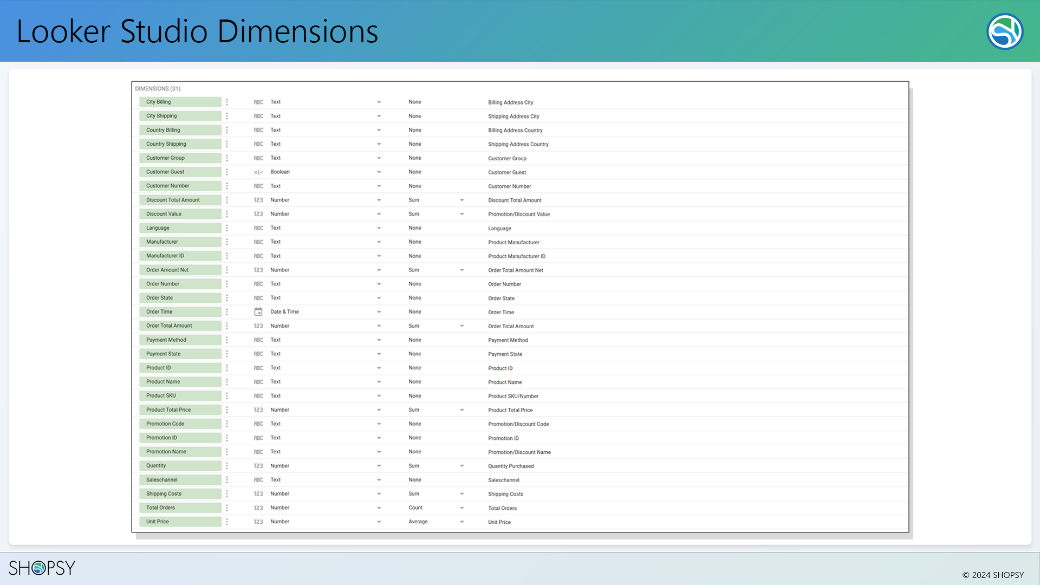Viewport: 1040px width, 585px height.
Task: Click the Boolean type icon for Customer Guest
Action: click(x=258, y=172)
